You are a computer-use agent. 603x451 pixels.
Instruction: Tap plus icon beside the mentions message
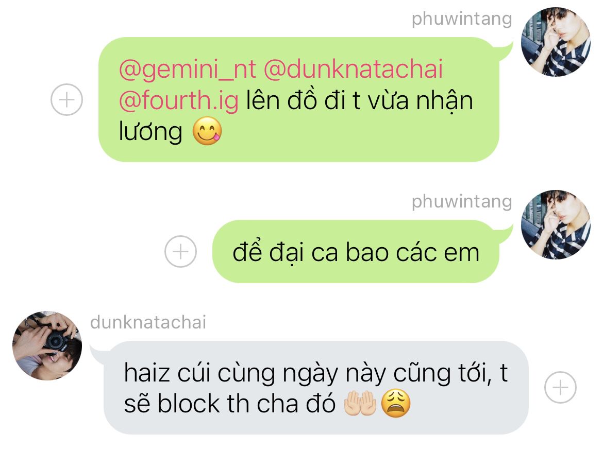pos(66,99)
